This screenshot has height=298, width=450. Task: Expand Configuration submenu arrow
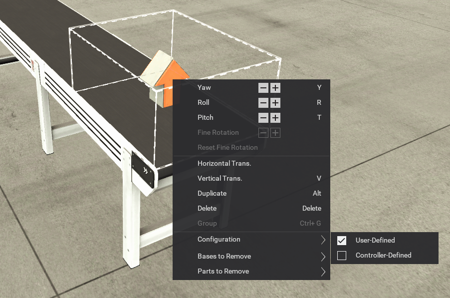(323, 240)
